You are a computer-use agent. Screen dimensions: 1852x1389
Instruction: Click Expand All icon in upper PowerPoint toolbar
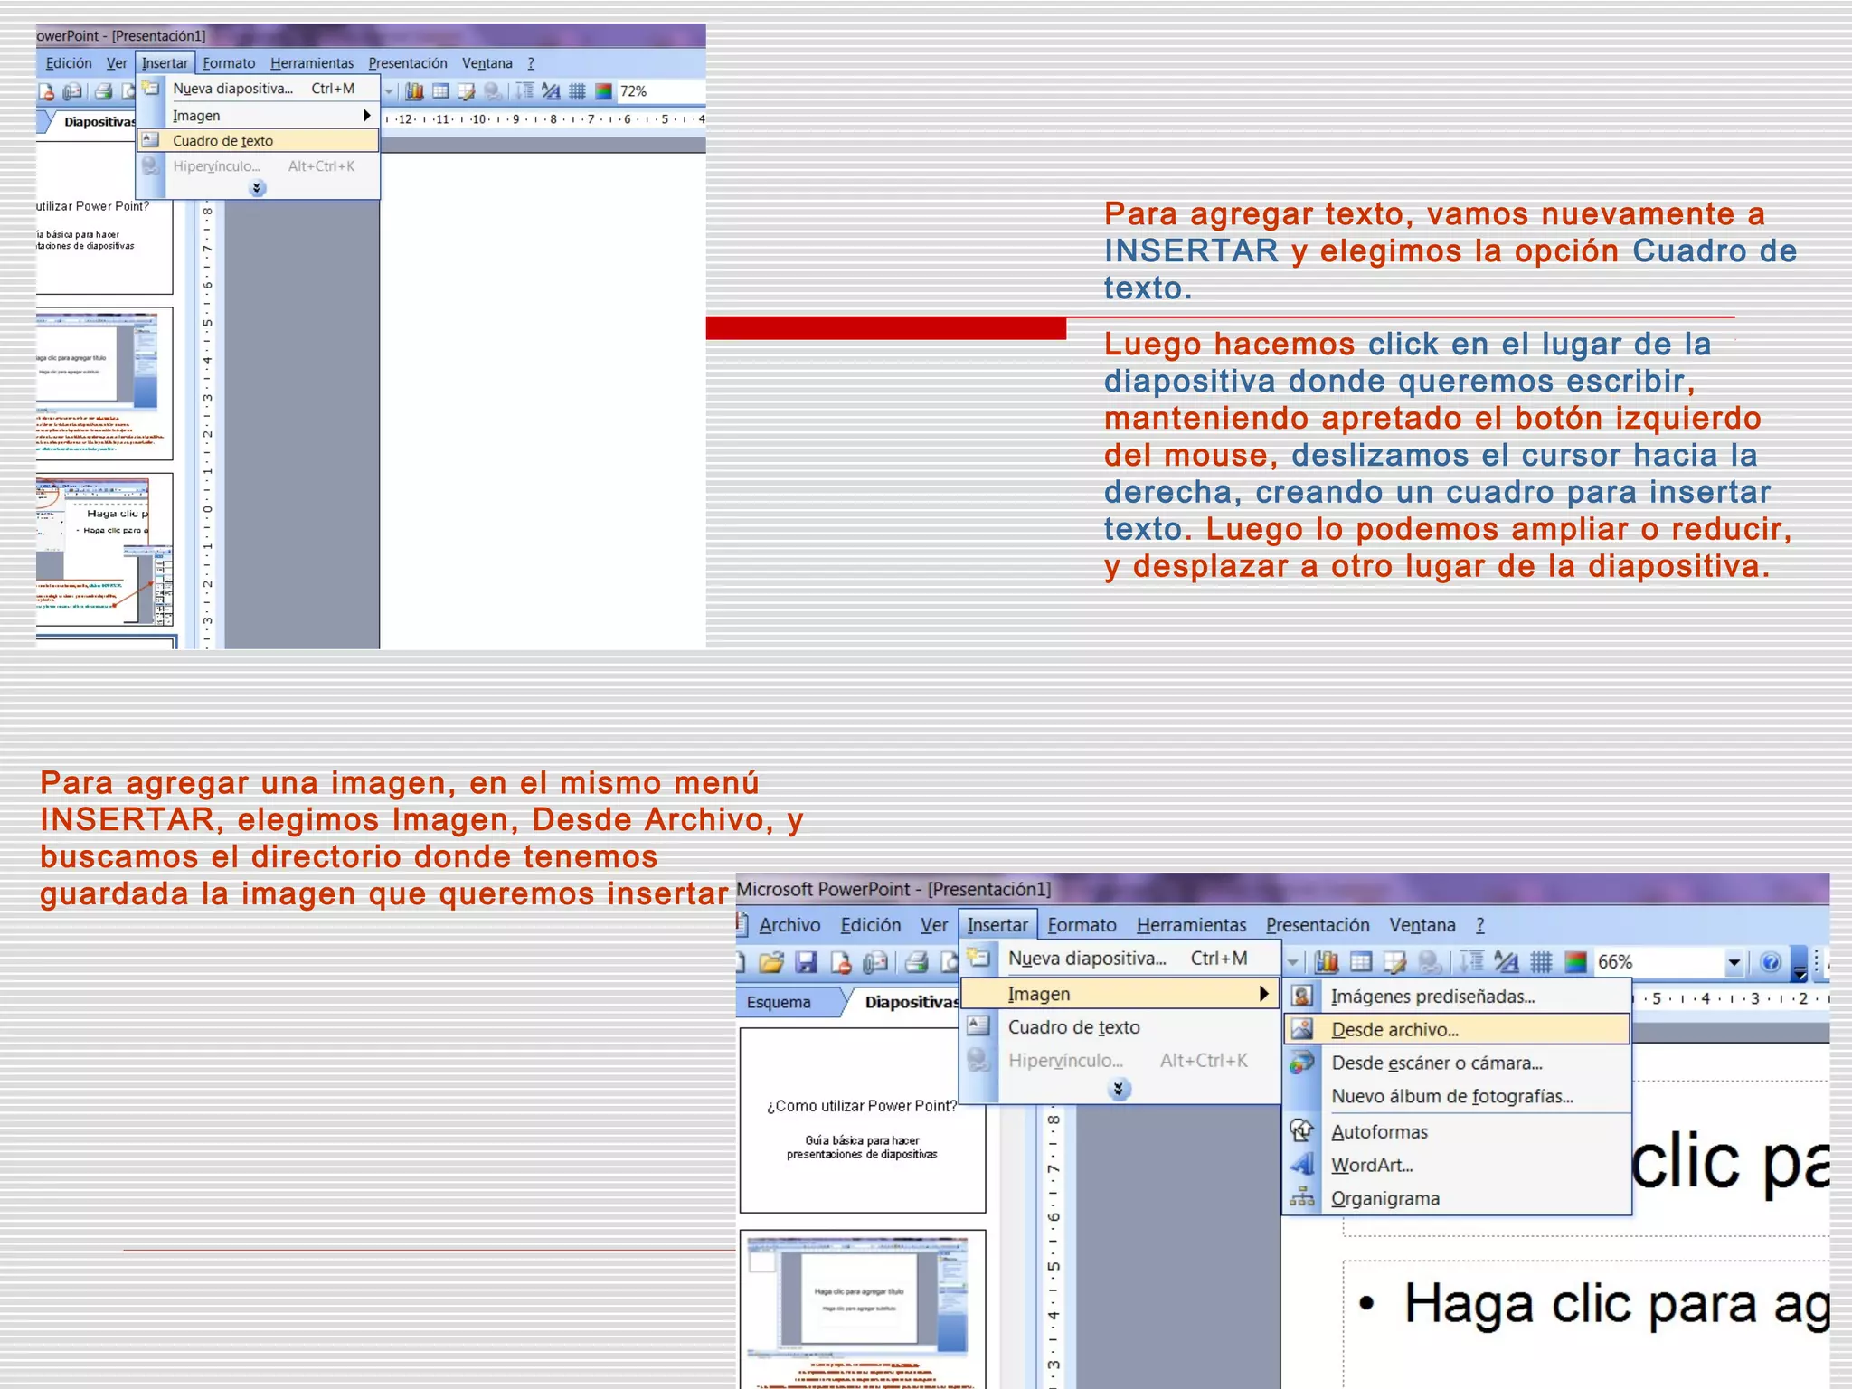(524, 91)
